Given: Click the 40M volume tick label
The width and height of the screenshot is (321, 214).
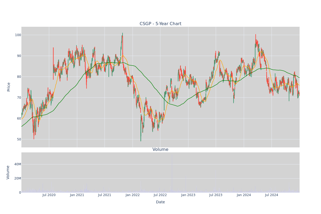Looking at the screenshot, I should [x=18, y=164].
